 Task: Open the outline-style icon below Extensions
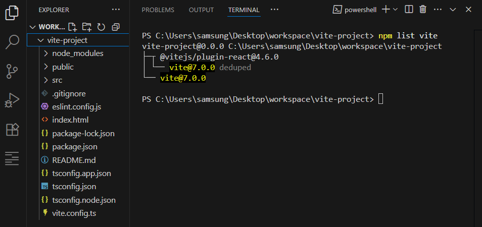[12, 158]
